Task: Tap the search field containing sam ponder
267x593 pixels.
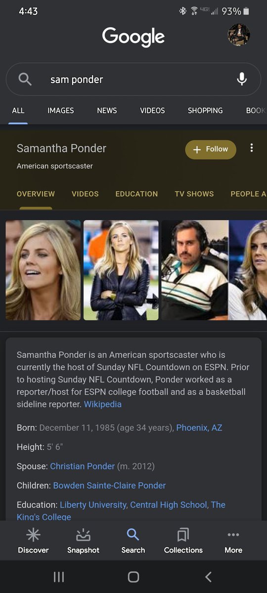Action: click(133, 79)
